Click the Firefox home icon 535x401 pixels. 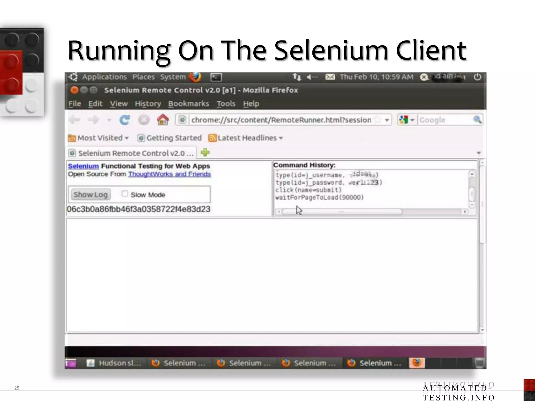163,120
